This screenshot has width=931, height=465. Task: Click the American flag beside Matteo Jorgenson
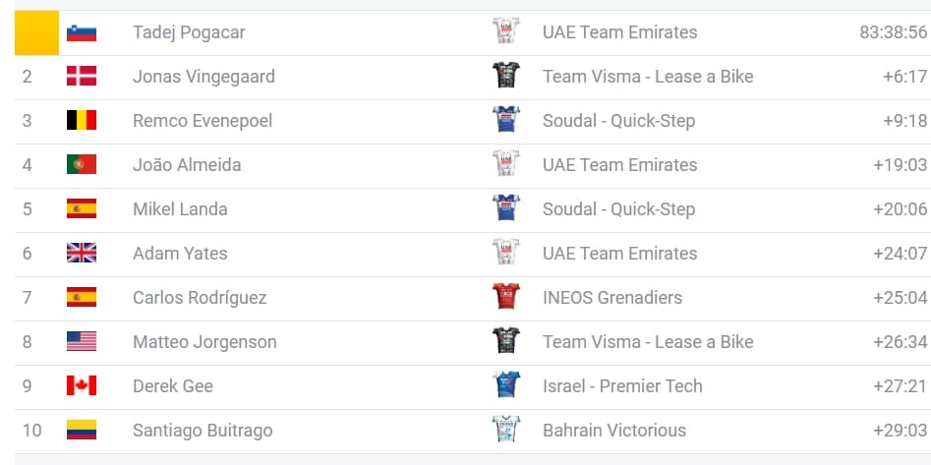[x=81, y=342]
